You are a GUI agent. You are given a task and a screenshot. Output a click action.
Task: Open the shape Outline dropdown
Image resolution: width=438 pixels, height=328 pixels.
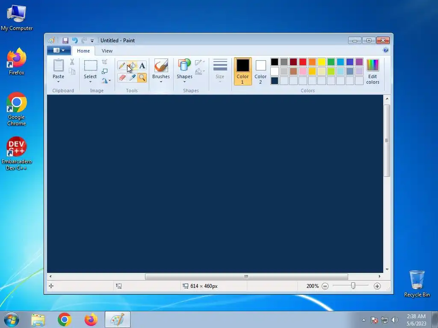(200, 62)
